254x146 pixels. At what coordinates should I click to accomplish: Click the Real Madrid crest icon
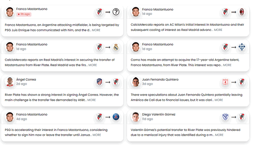(x=116, y=47)
